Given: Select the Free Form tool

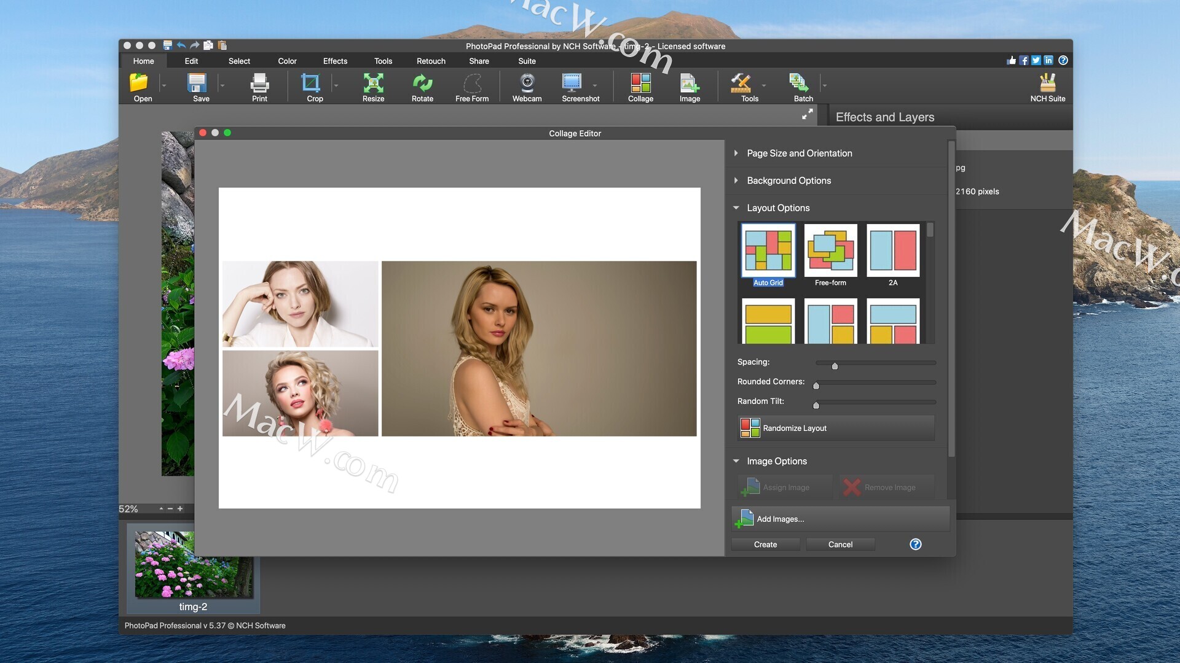Looking at the screenshot, I should (472, 84).
